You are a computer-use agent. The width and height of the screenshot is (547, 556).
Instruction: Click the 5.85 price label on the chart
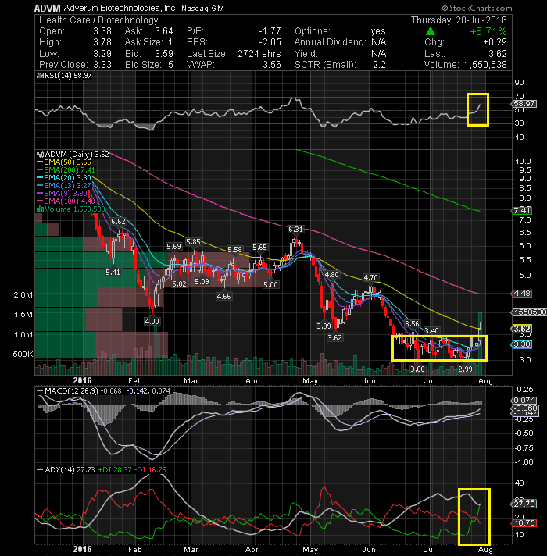(x=193, y=242)
